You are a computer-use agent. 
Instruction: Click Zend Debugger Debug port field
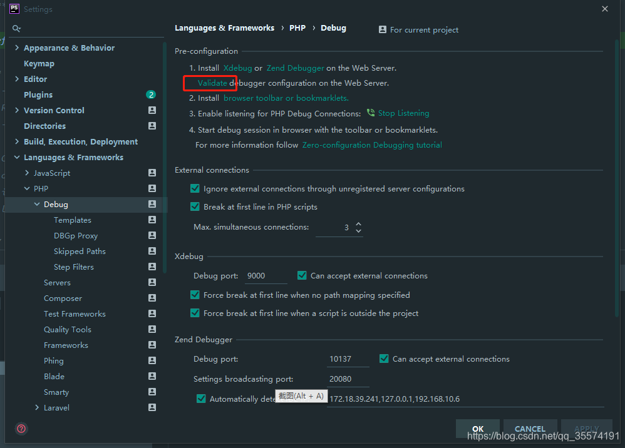tap(348, 359)
